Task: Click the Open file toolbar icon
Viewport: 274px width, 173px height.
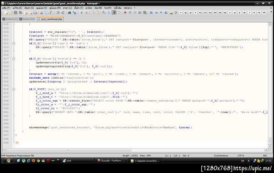Action: point(11,13)
